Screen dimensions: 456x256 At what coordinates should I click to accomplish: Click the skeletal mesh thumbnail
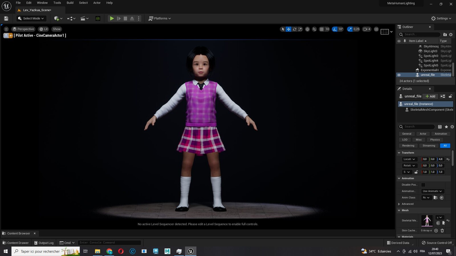pos(427,221)
